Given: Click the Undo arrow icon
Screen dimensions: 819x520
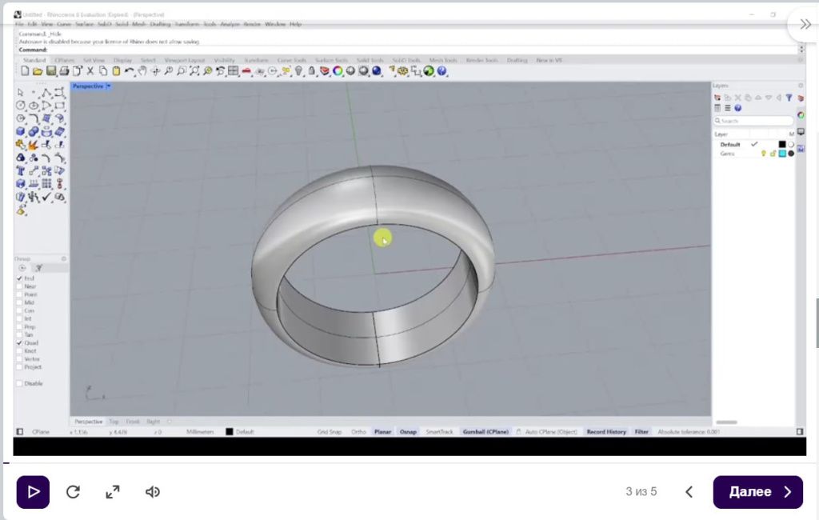Looking at the screenshot, I should (130, 71).
